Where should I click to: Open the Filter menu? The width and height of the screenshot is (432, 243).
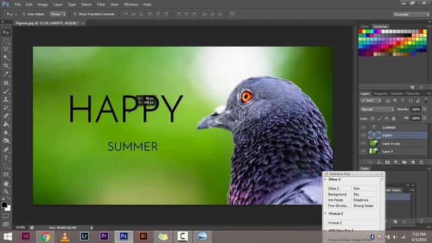coord(101,5)
